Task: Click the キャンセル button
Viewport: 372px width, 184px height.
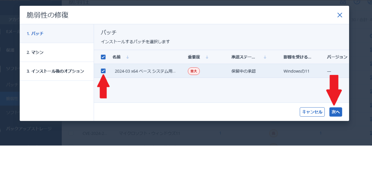Action: [x=312, y=112]
